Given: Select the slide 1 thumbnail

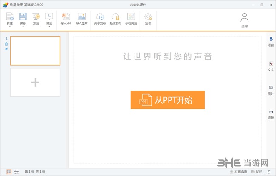Looking at the screenshot, I should click(35, 51).
